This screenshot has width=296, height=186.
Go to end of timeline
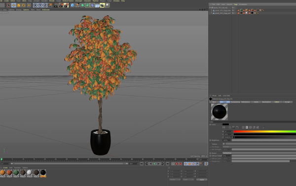pos(167,164)
